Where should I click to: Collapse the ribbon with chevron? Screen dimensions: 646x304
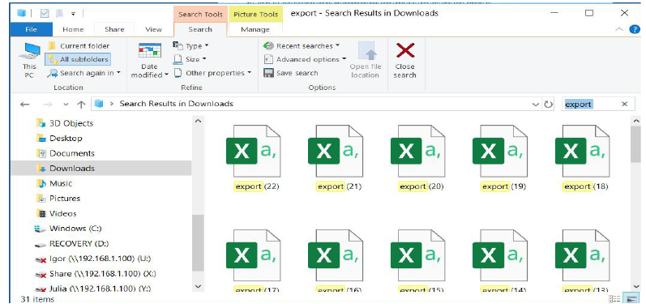coord(619,29)
